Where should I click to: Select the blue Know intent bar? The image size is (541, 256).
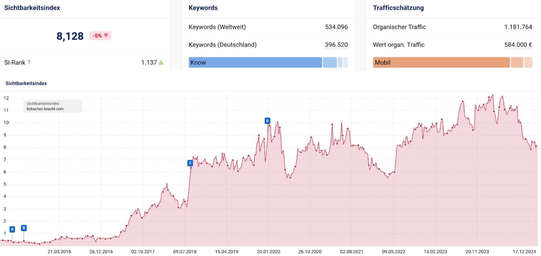(x=255, y=62)
